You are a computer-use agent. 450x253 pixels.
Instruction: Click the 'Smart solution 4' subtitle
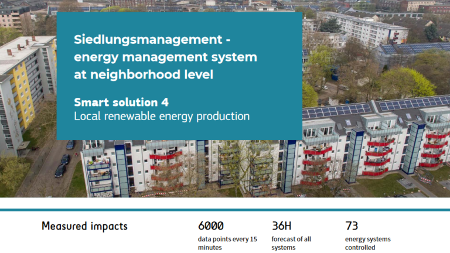pos(121,102)
